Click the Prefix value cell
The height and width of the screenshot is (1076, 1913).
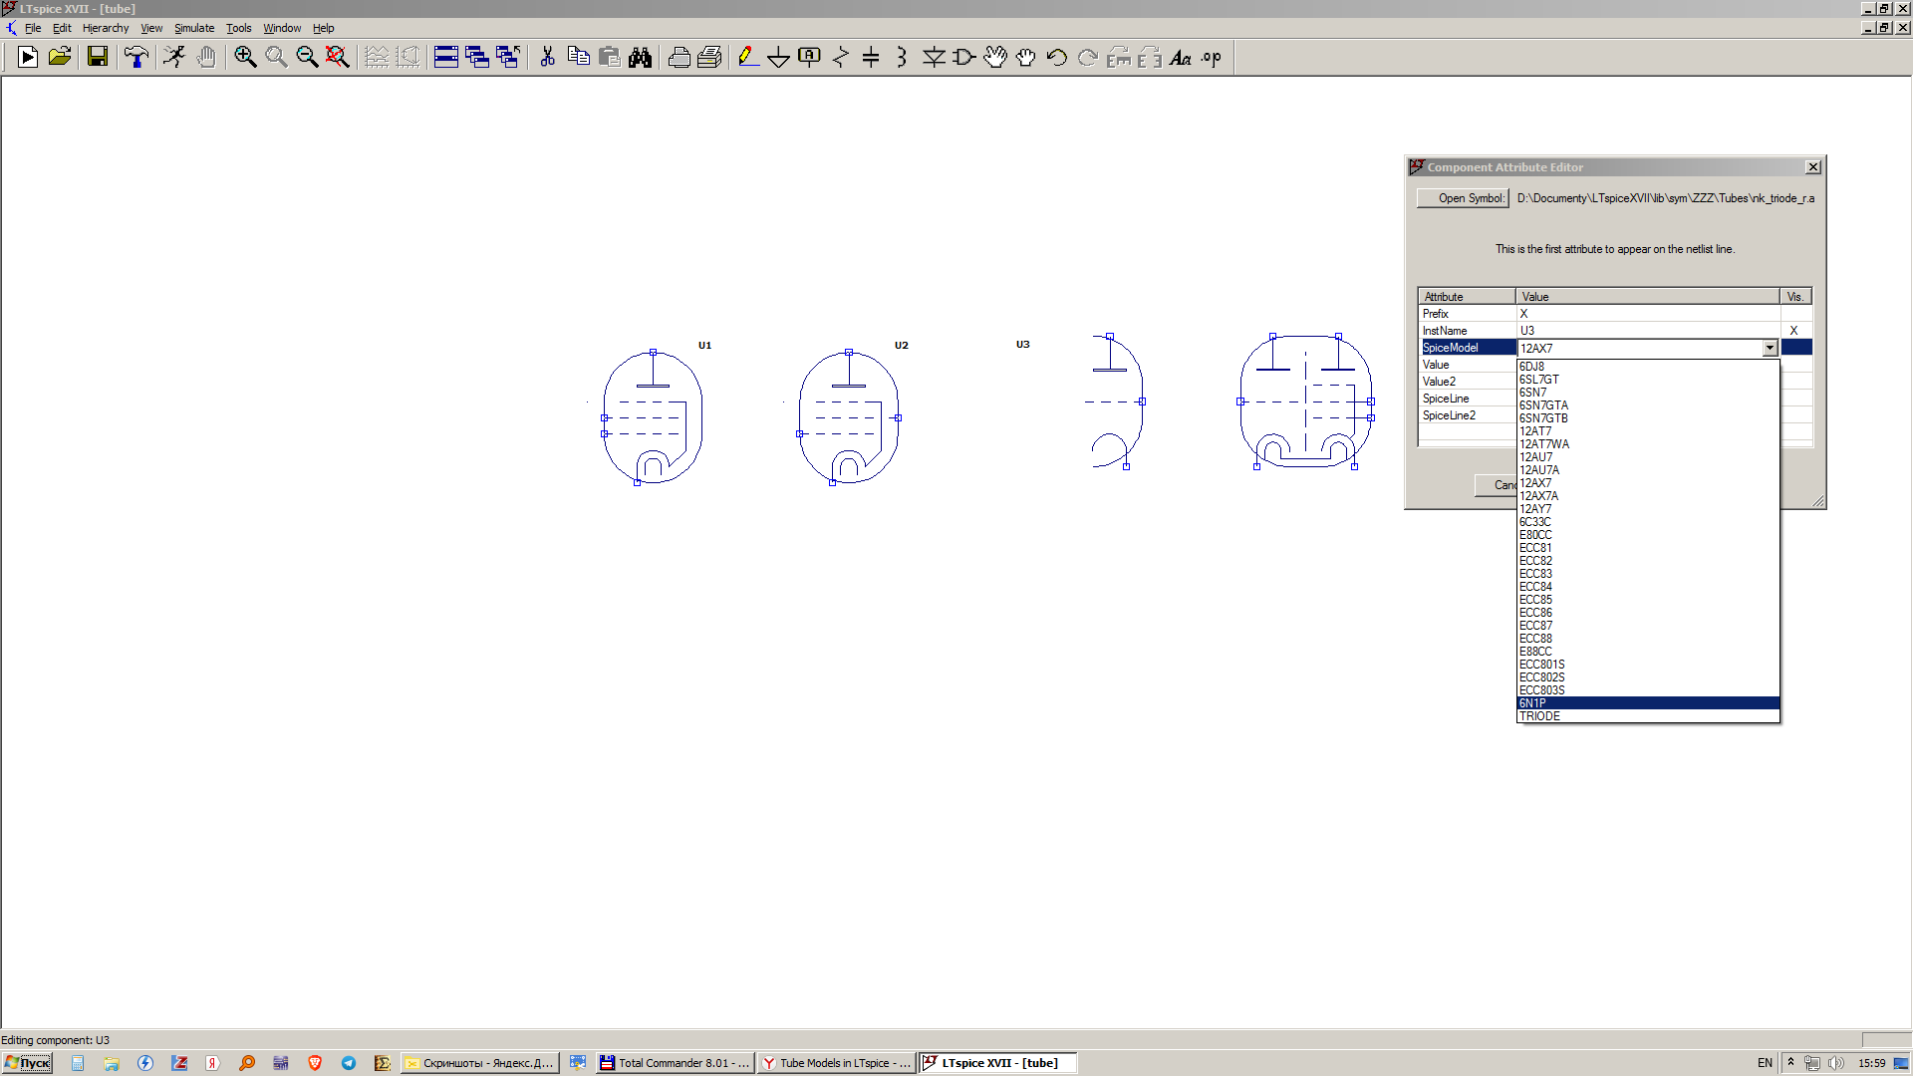click(x=1648, y=314)
